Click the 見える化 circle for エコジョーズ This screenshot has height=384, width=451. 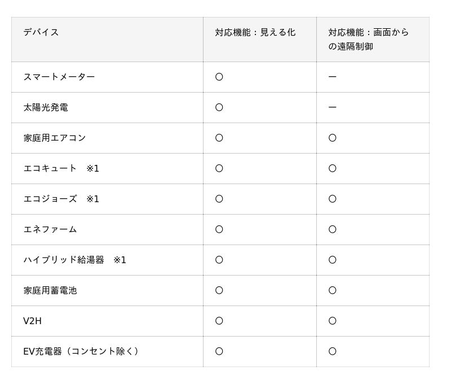(x=219, y=199)
